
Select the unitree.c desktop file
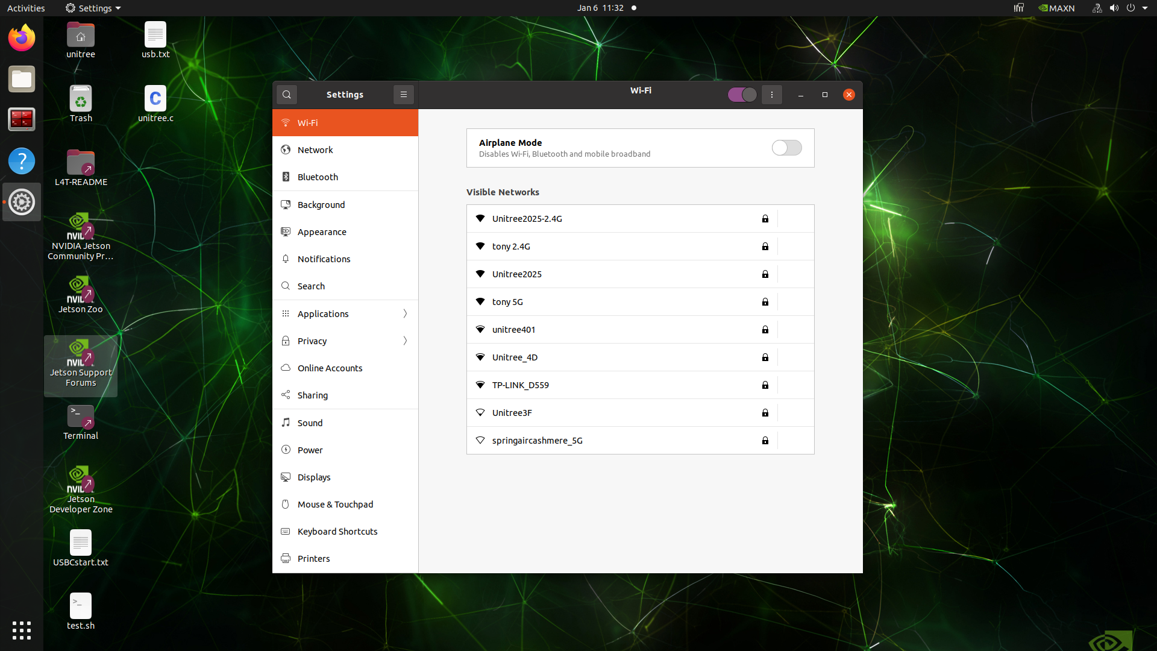155,104
